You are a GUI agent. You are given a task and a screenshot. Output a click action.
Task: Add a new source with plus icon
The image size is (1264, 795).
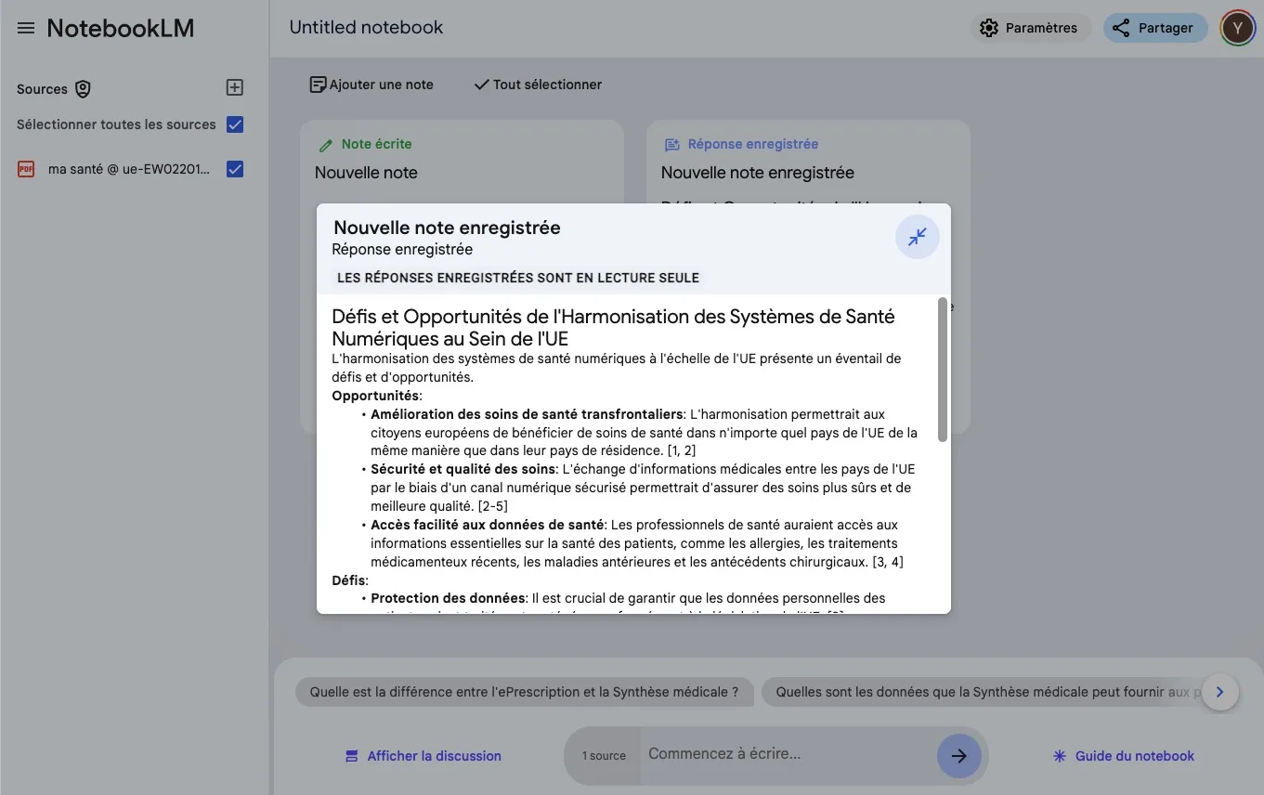(235, 87)
